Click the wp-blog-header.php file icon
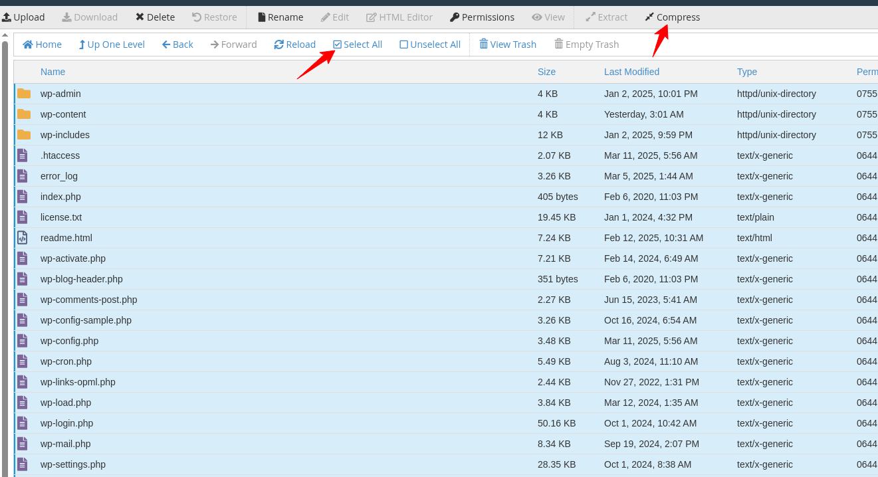The height and width of the screenshot is (477, 878). click(23, 279)
